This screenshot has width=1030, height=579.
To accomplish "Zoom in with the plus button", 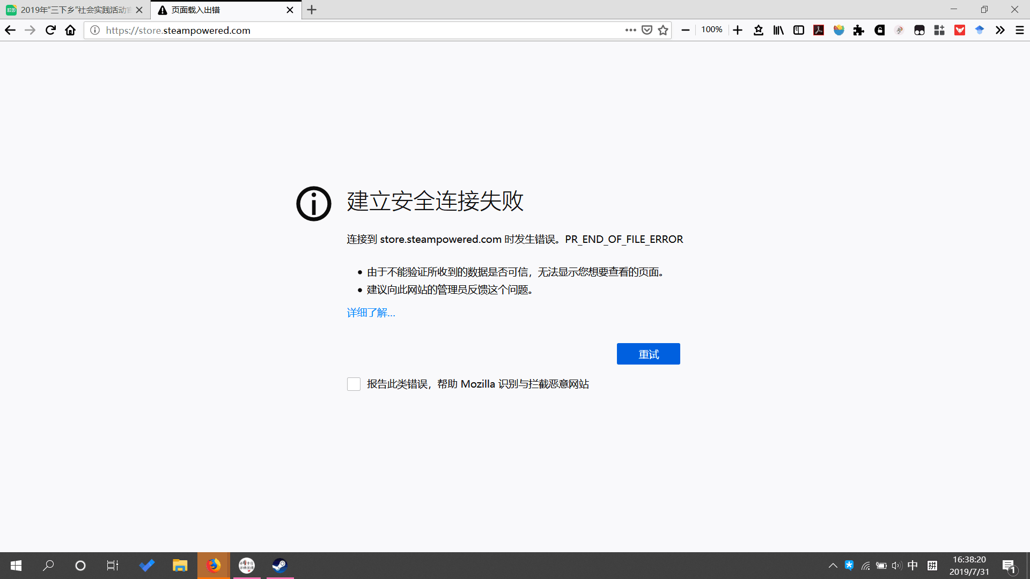I will pos(738,30).
